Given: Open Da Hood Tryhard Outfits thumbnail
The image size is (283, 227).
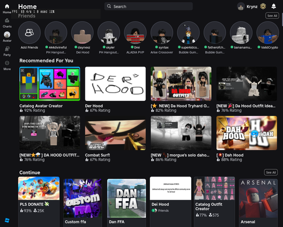Looking at the screenshot, I should click(181, 83).
